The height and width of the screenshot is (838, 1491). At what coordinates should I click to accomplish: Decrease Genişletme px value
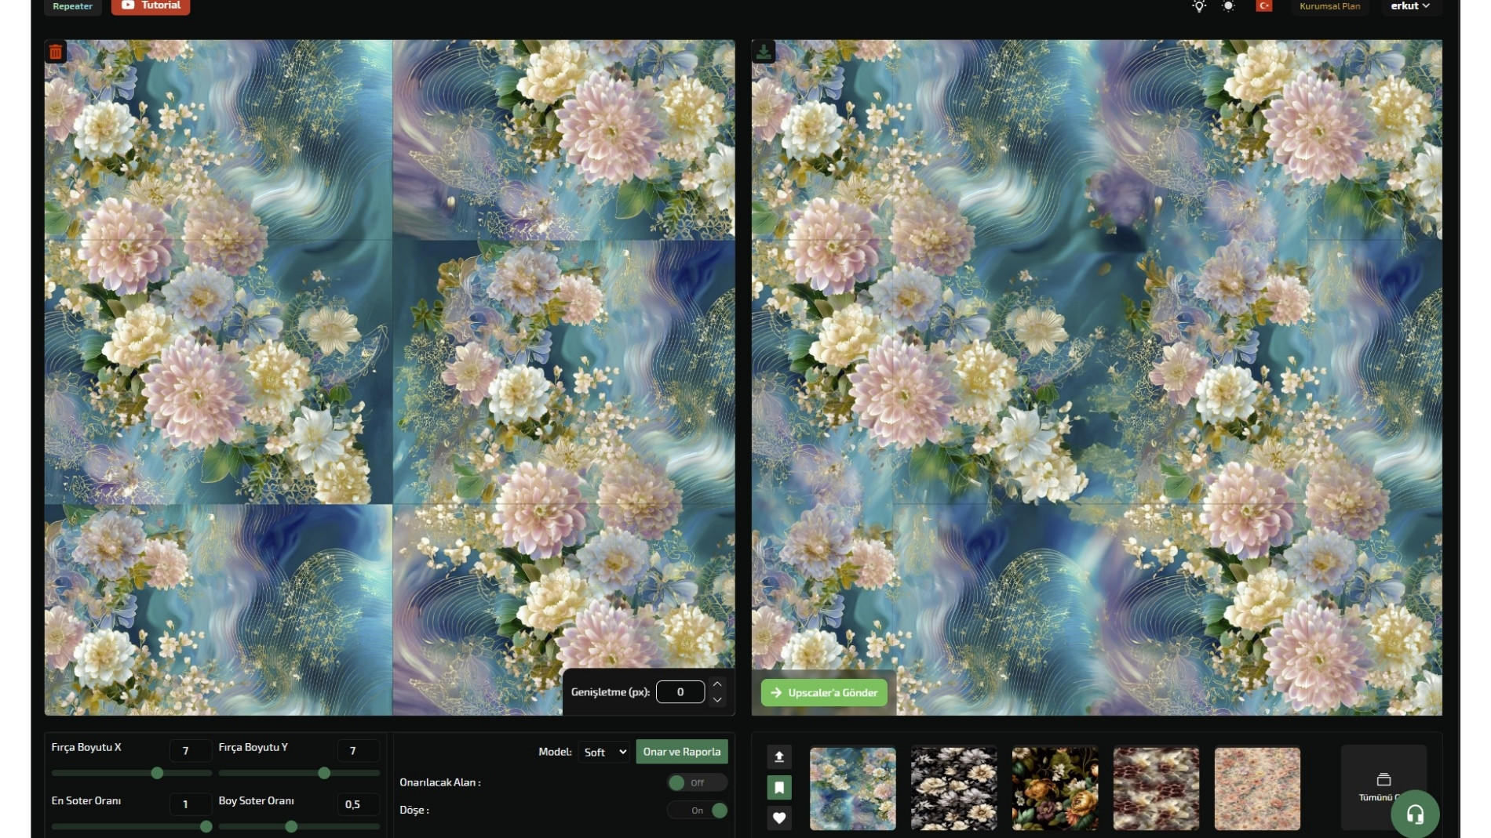coord(716,699)
